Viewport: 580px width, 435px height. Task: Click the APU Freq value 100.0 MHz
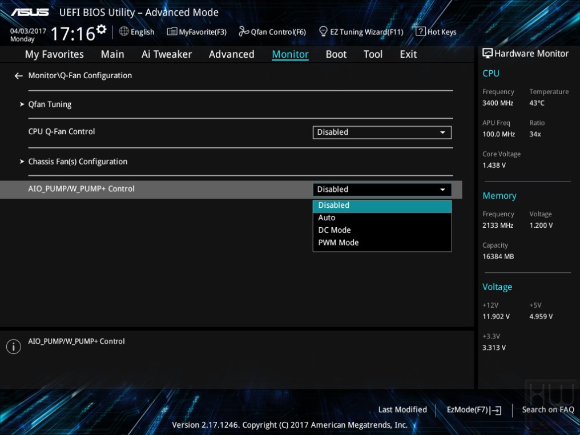coord(498,134)
